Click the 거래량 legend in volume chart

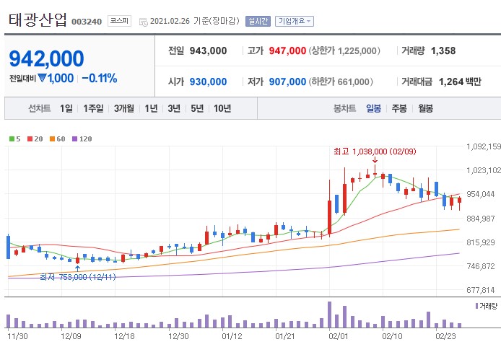[x=487, y=306]
